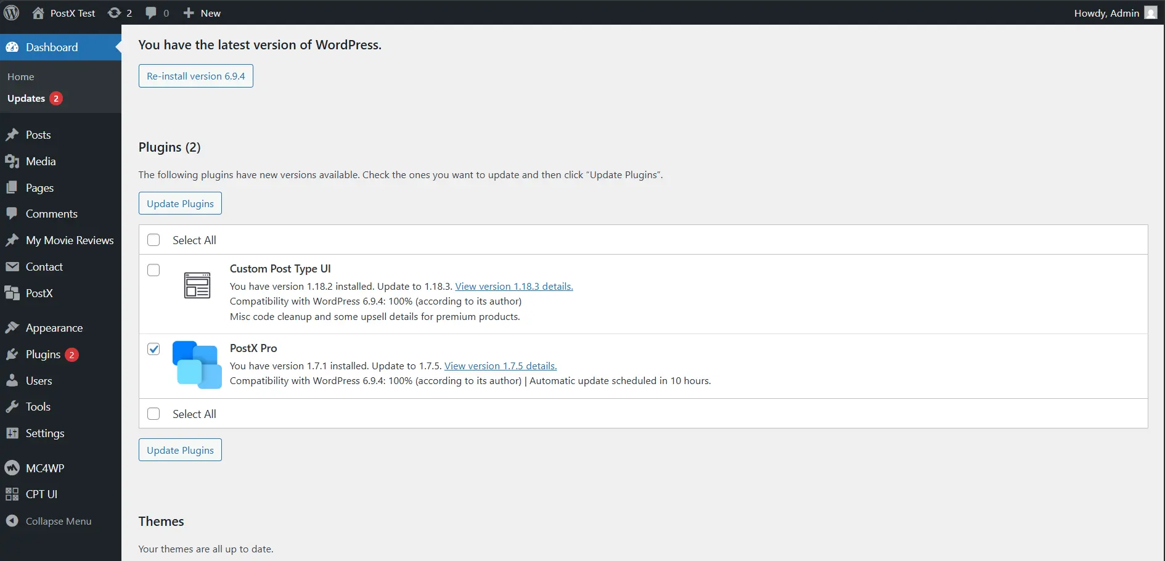
Task: Click the Tools wrench icon
Action: tap(12, 406)
